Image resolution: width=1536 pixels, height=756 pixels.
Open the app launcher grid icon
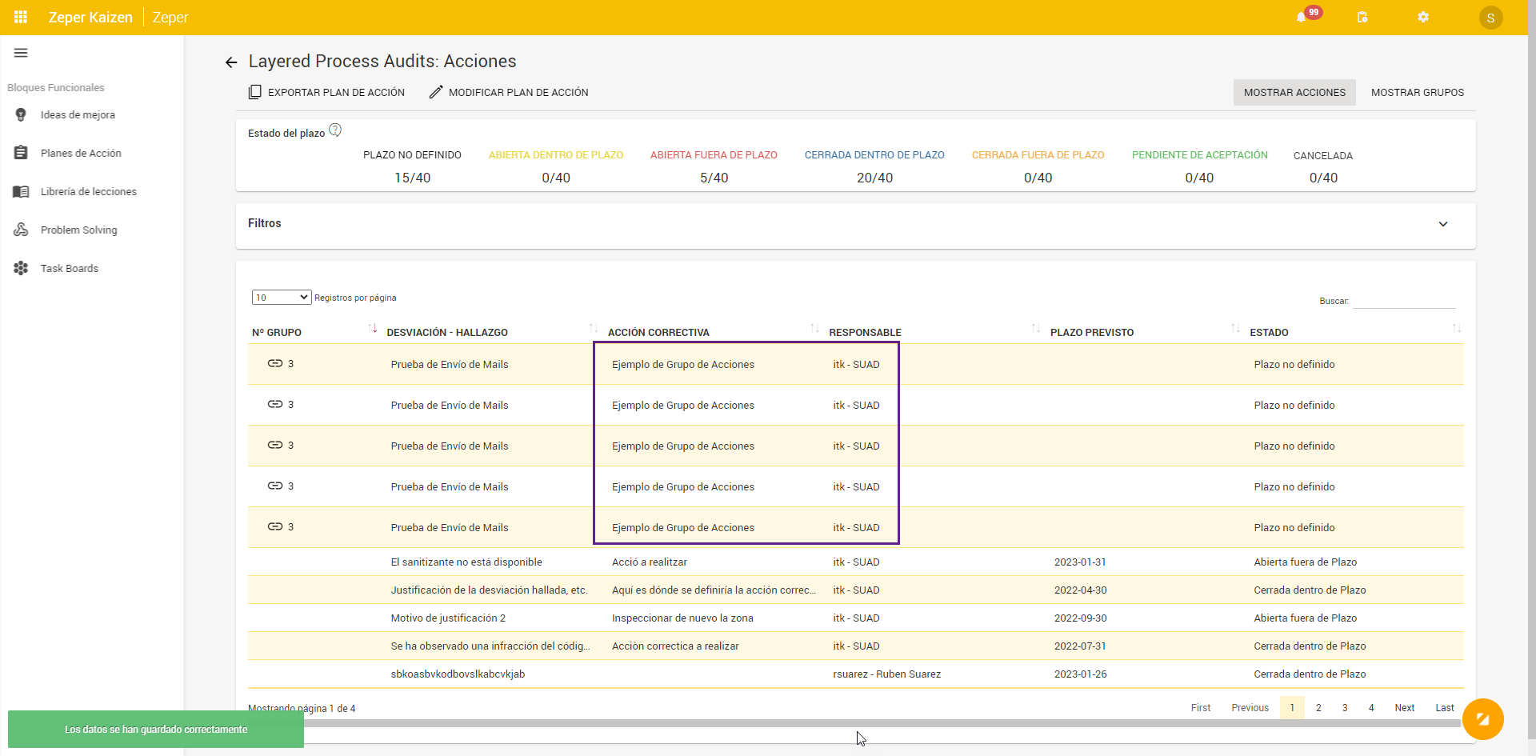(21, 17)
